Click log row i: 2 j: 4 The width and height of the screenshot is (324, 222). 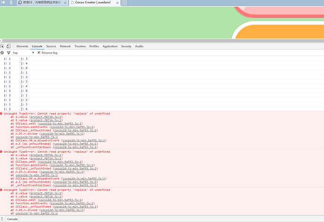tap(162, 86)
